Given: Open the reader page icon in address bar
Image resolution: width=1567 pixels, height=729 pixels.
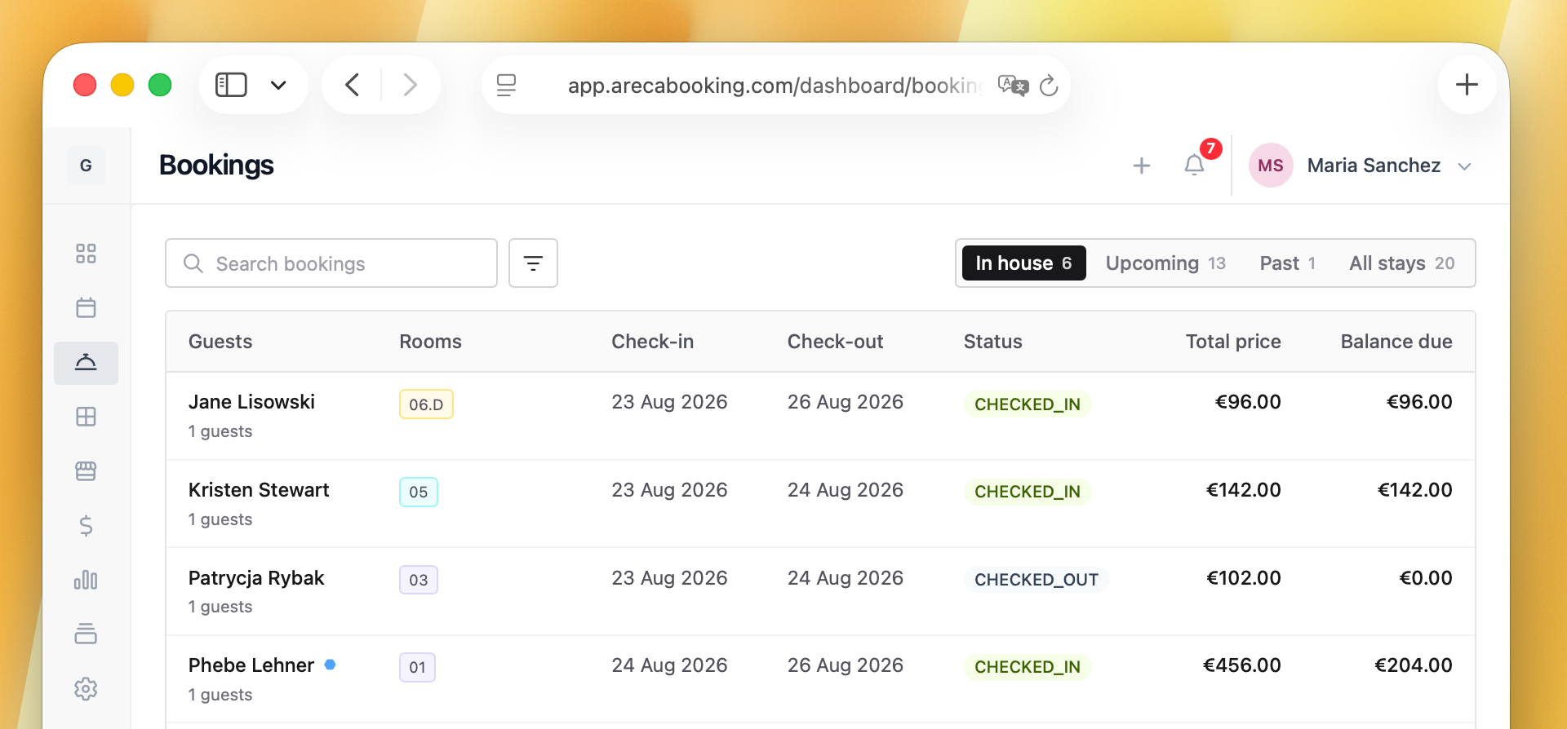Looking at the screenshot, I should click(x=507, y=85).
